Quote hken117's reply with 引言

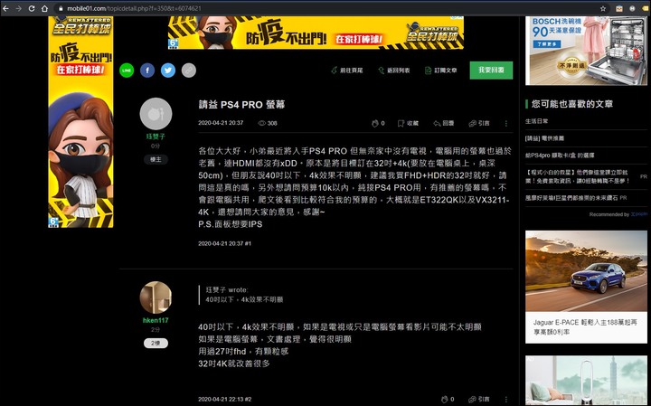click(479, 399)
